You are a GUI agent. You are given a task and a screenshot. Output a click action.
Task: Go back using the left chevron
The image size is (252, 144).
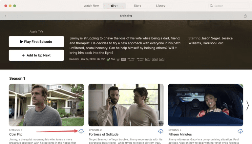tap(6, 16)
